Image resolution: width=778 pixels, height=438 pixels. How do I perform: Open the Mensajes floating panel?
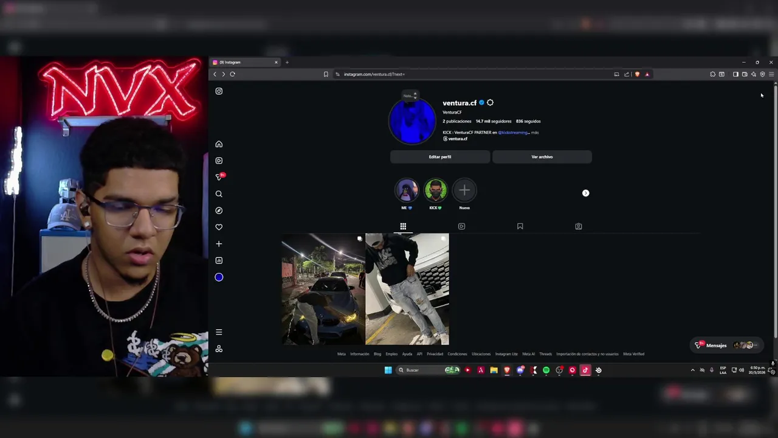(727, 346)
